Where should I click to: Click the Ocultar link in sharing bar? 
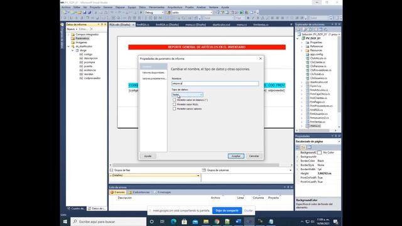248,211
